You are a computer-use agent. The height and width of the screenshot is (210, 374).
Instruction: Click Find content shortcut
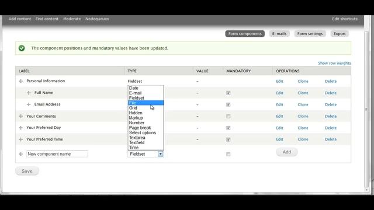(47, 19)
